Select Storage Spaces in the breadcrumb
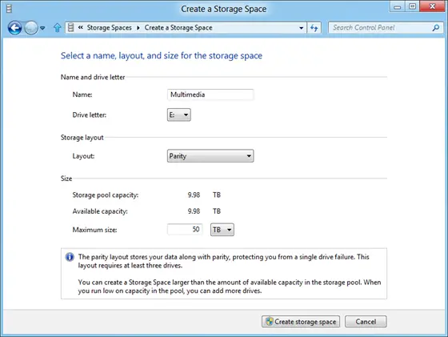This screenshot has height=337, width=448. (109, 28)
